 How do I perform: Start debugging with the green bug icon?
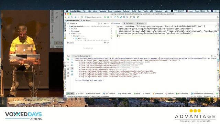pos(108,17)
